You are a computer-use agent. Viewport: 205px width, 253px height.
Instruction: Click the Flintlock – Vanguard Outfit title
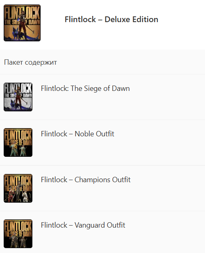click(83, 225)
